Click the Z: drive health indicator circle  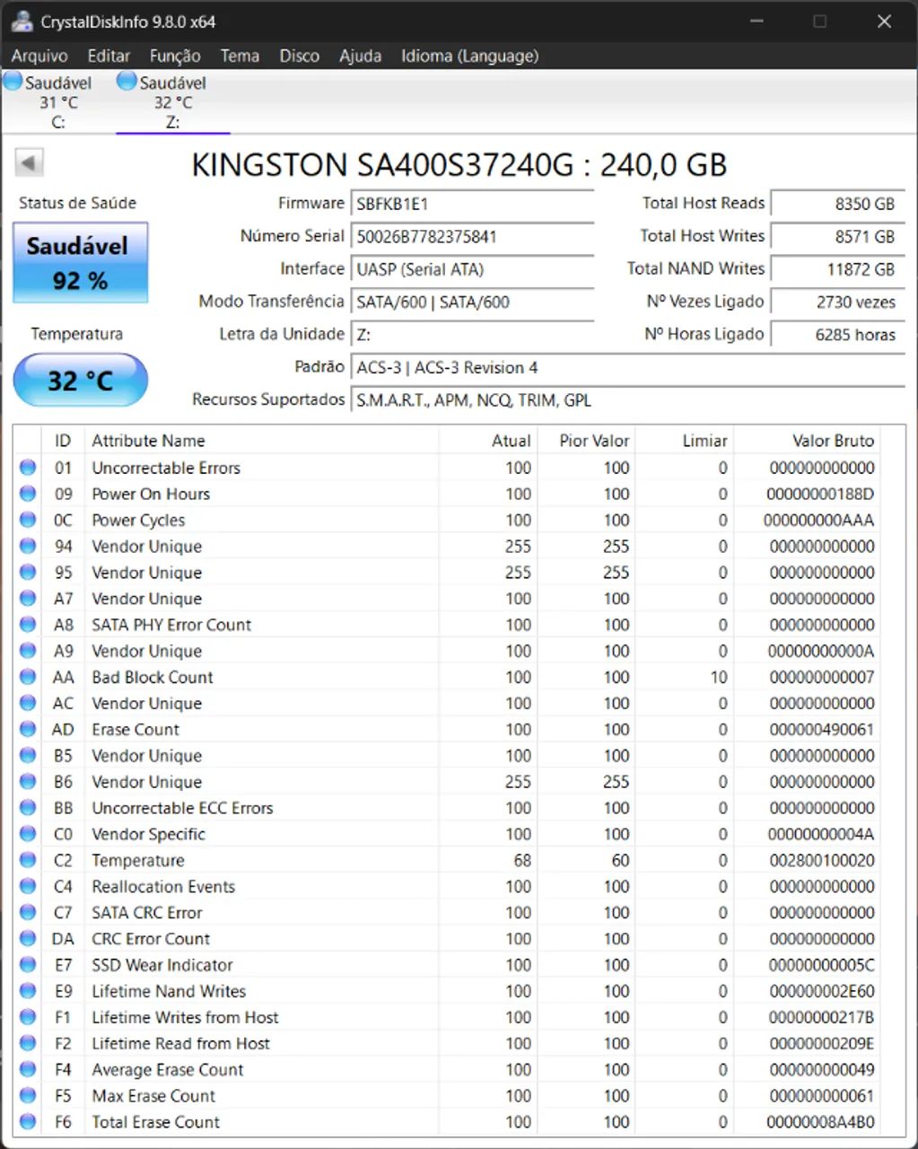click(126, 81)
